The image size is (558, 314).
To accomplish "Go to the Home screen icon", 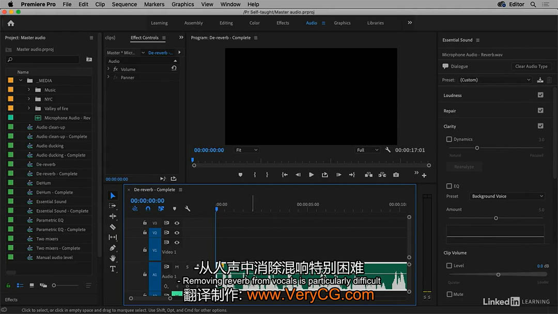I will pos(11,23).
